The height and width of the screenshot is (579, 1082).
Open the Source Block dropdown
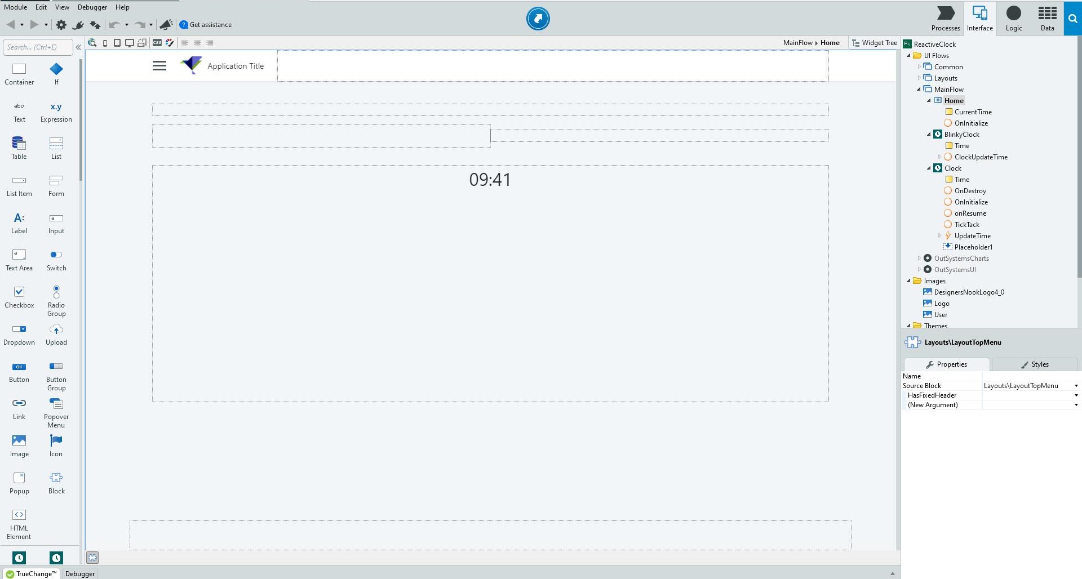point(1076,386)
